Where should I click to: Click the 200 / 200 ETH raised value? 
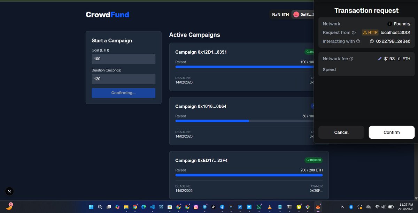(312, 170)
